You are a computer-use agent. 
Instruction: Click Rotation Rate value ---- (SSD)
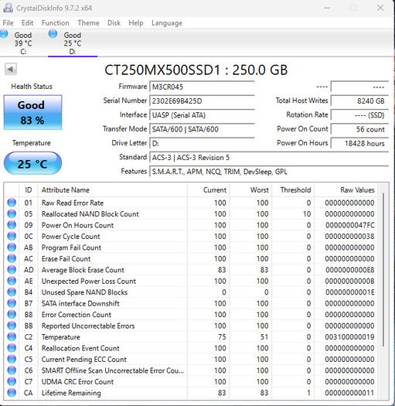[359, 115]
